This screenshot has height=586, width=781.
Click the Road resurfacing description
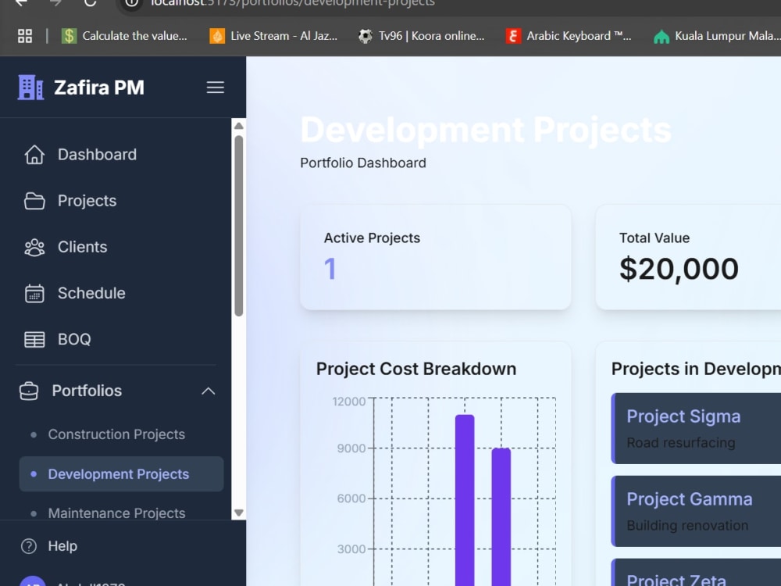point(681,442)
